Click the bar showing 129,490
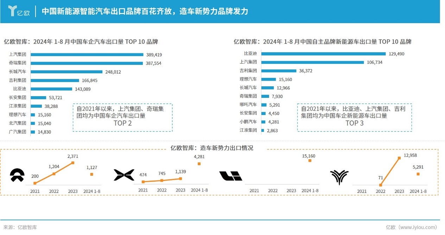 click(324, 54)
